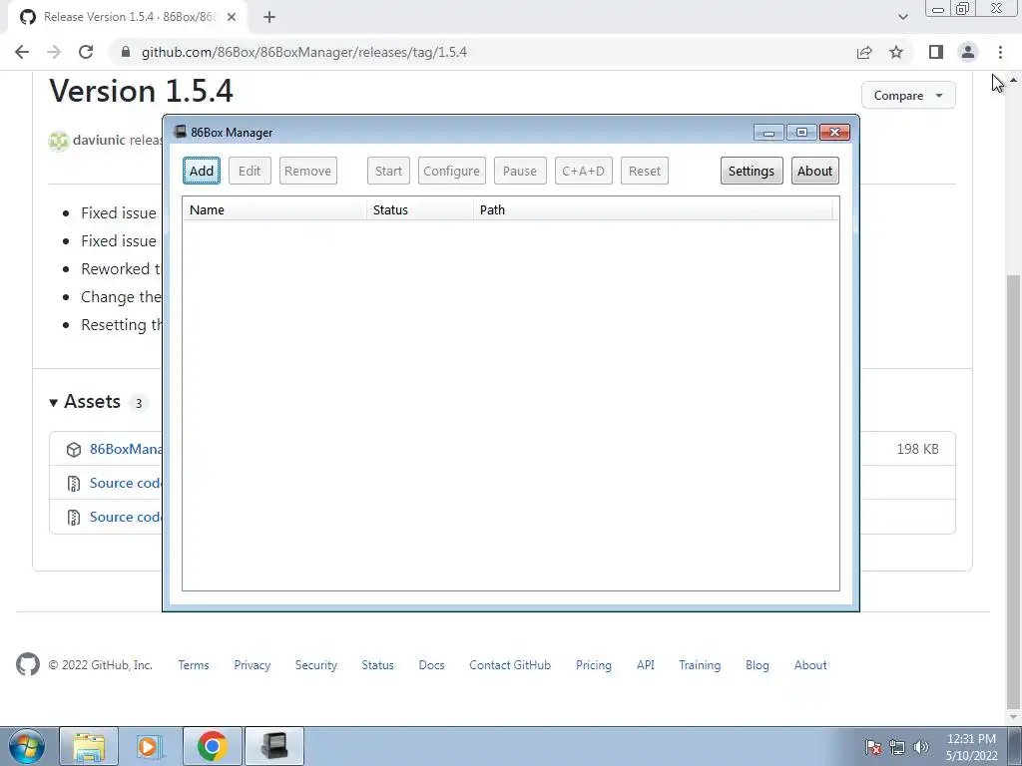
Task: Maximize the 86Box Manager window
Action: click(801, 133)
